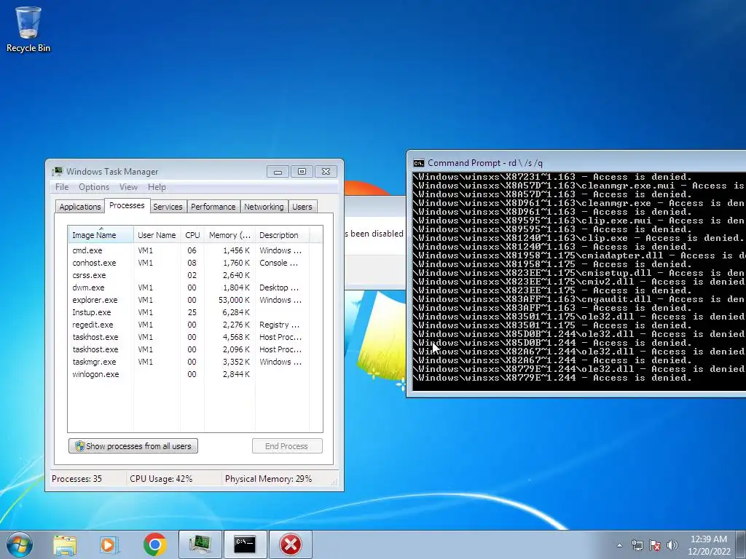This screenshot has height=559, width=746.
Task: Select the winlogon.exe process row
Action: (x=195, y=374)
